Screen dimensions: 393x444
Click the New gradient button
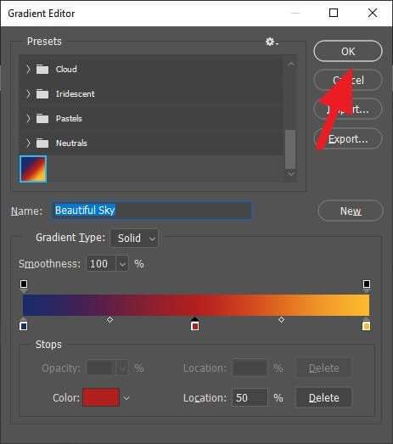point(351,211)
